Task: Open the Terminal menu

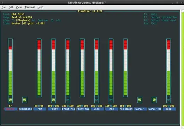Action: (x=30, y=7)
